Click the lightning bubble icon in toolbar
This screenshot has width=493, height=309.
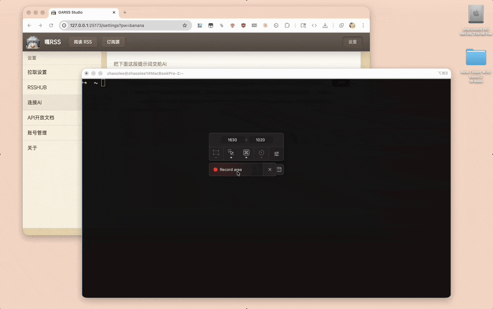point(341,26)
